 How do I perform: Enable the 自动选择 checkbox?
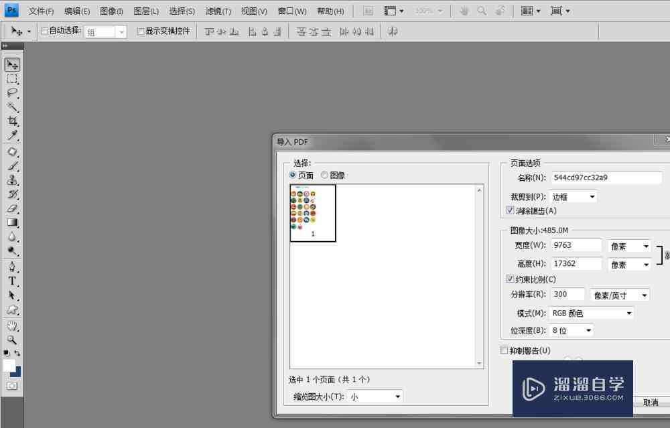tap(44, 31)
